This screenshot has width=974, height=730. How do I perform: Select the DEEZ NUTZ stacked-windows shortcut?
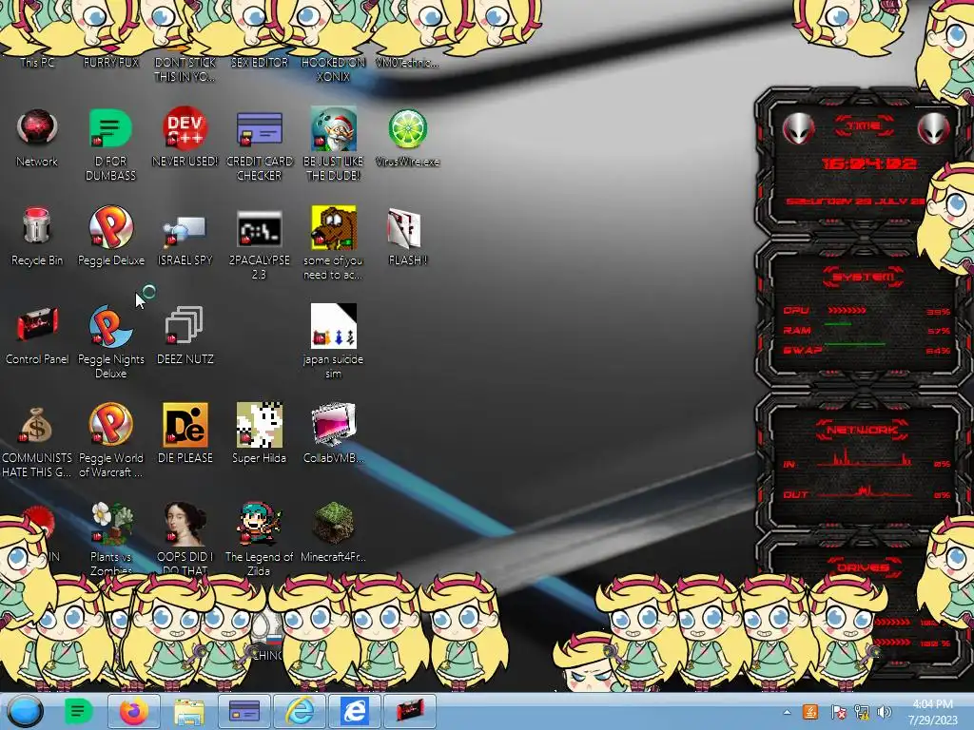coord(185,335)
